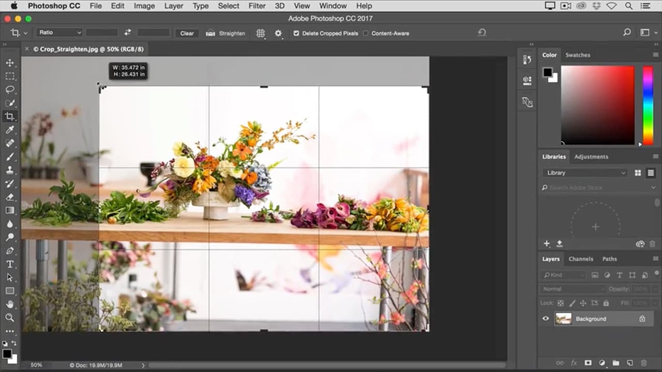662x372 pixels.
Task: Open the Edit Toolbar three-dots menu
Action: 10,331
